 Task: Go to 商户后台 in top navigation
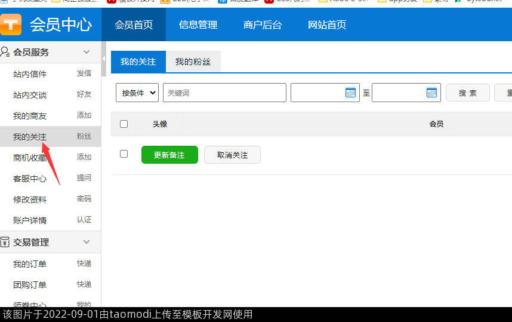click(263, 24)
